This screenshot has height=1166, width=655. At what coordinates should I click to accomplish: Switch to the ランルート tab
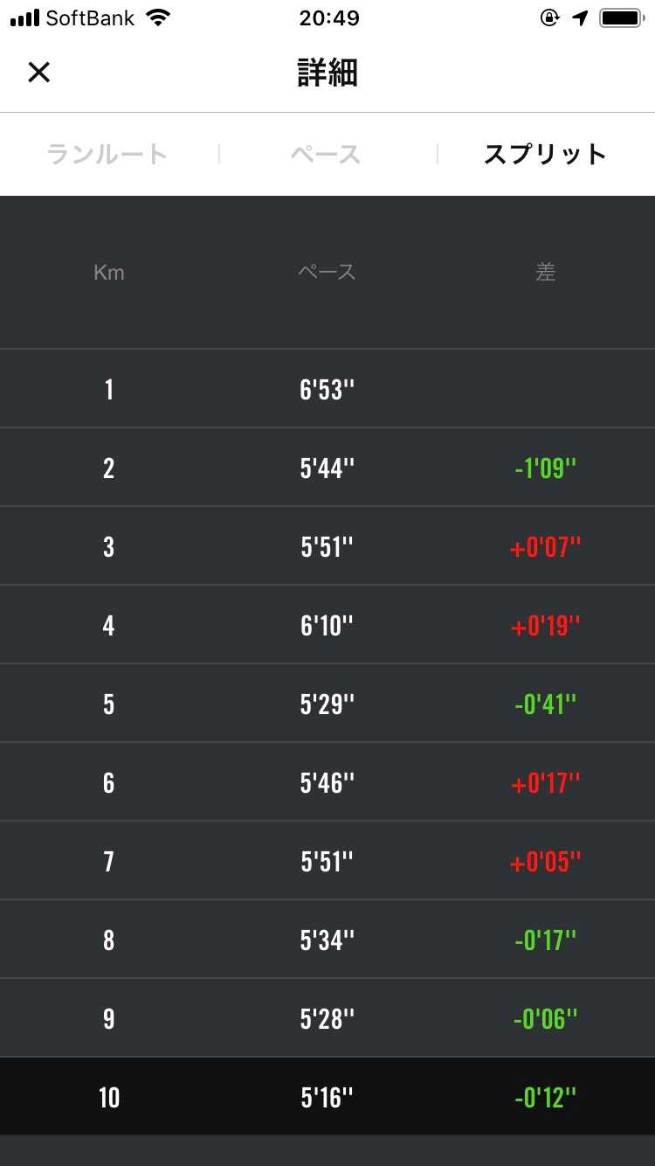(107, 155)
